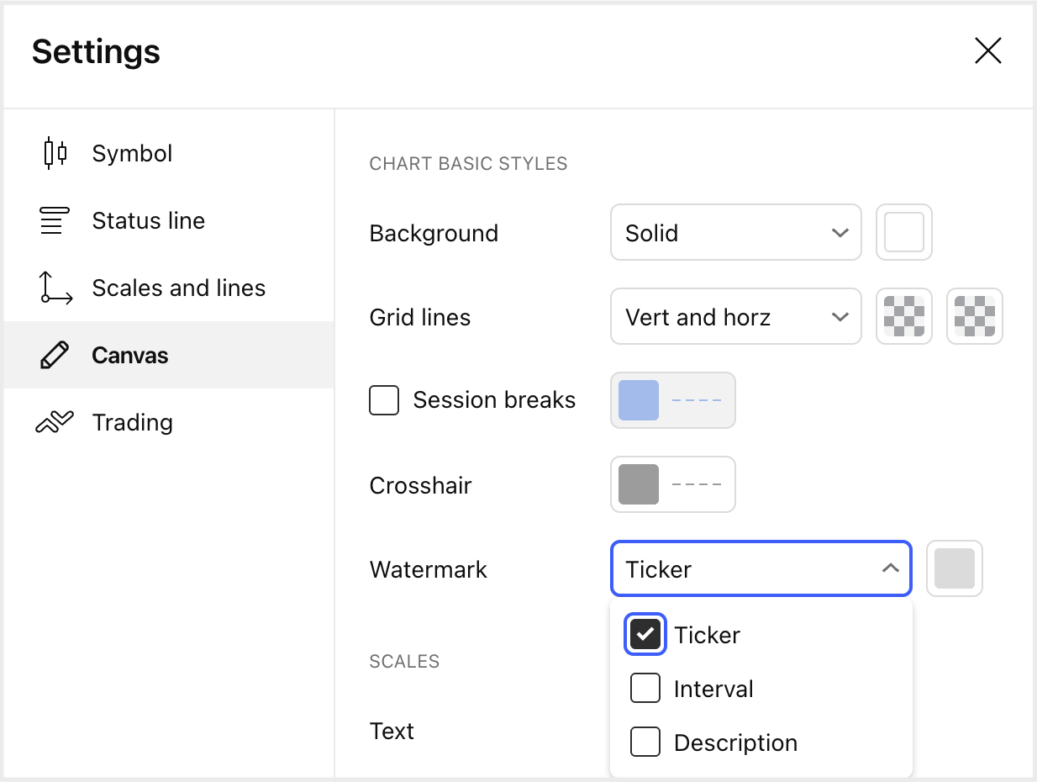Check the Description watermark option
The image size is (1037, 782).
[645, 742]
